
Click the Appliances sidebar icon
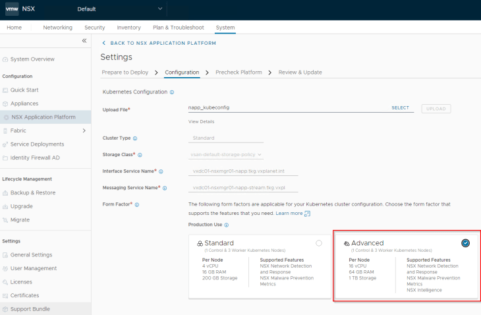(x=5, y=103)
